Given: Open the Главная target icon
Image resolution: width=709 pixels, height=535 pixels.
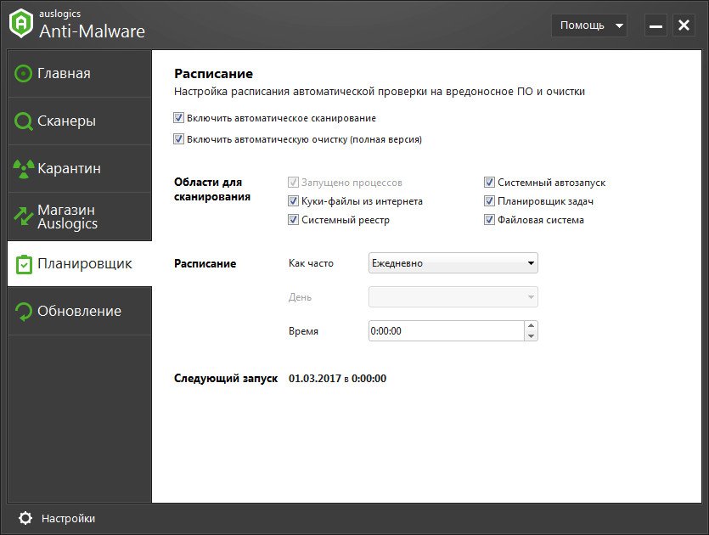Looking at the screenshot, I should click(x=23, y=73).
